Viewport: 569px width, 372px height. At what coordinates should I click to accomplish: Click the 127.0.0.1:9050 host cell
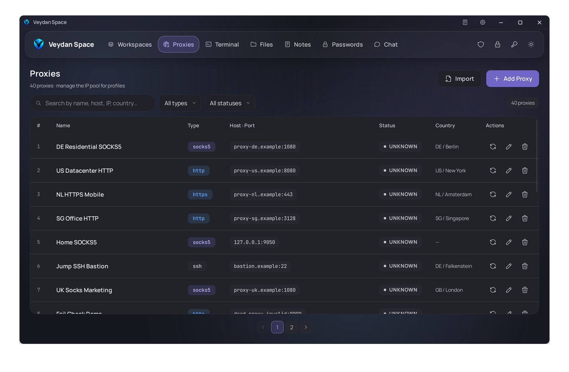pyautogui.click(x=254, y=242)
